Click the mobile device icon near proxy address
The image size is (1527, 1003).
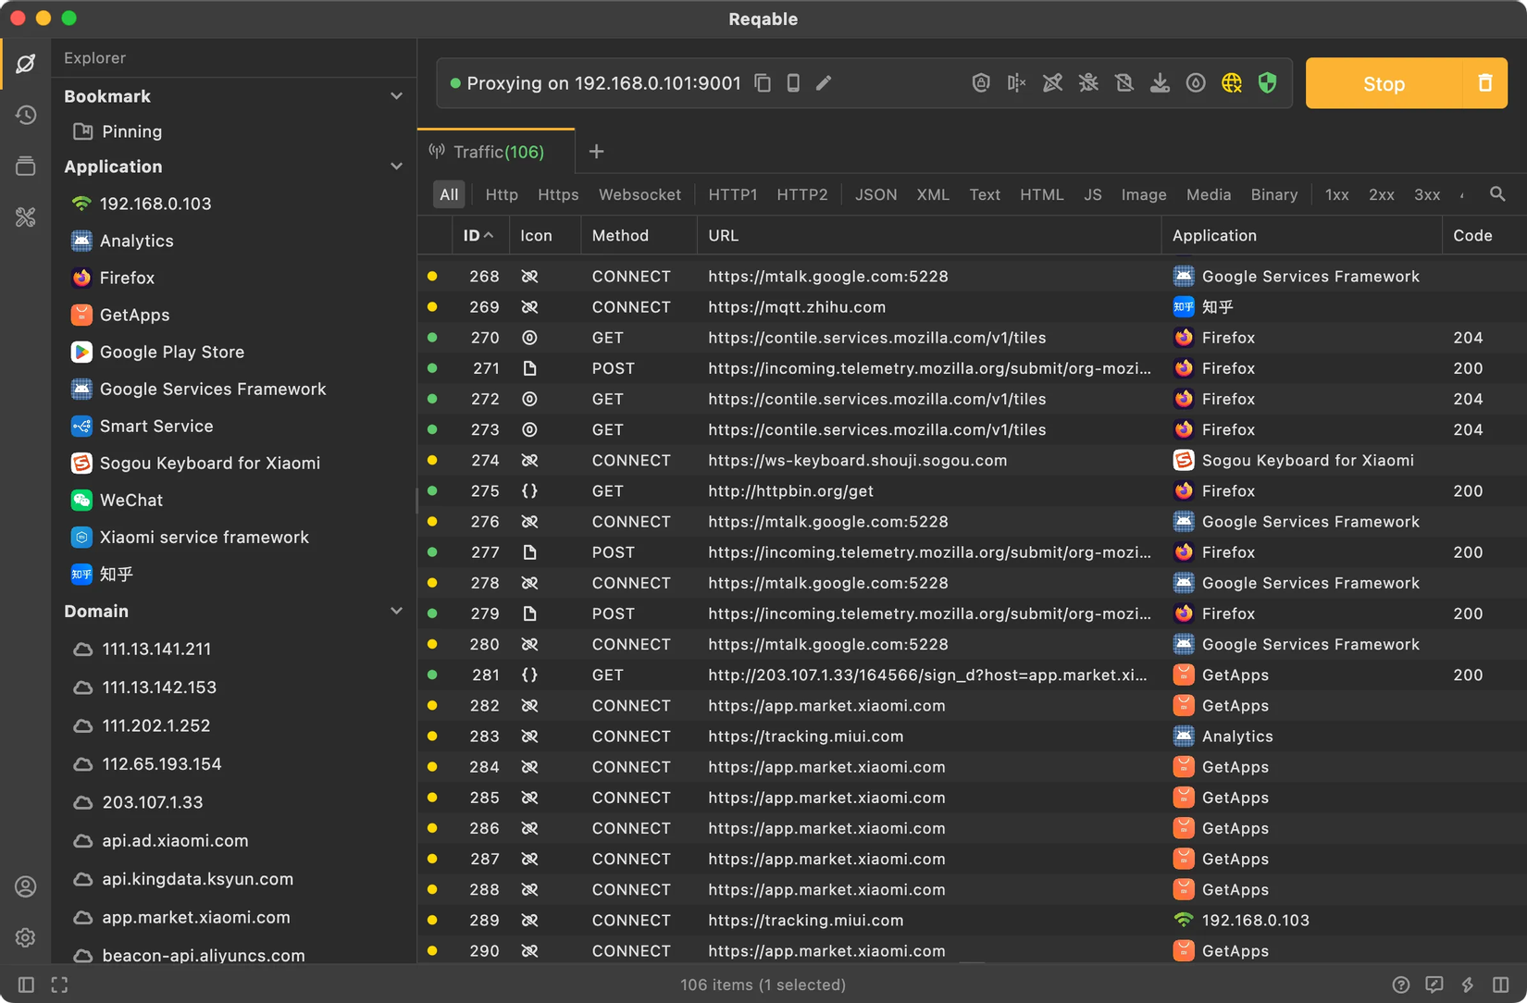(793, 83)
